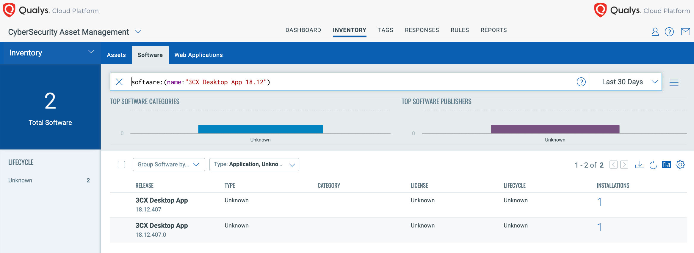Open the user account profile icon

click(x=655, y=32)
